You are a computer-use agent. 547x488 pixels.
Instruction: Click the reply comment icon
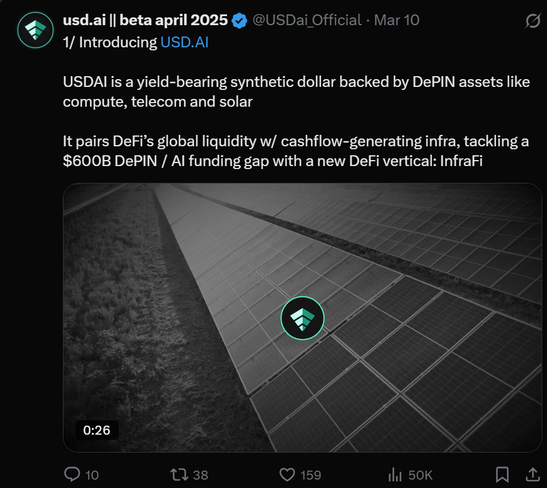tap(72, 475)
